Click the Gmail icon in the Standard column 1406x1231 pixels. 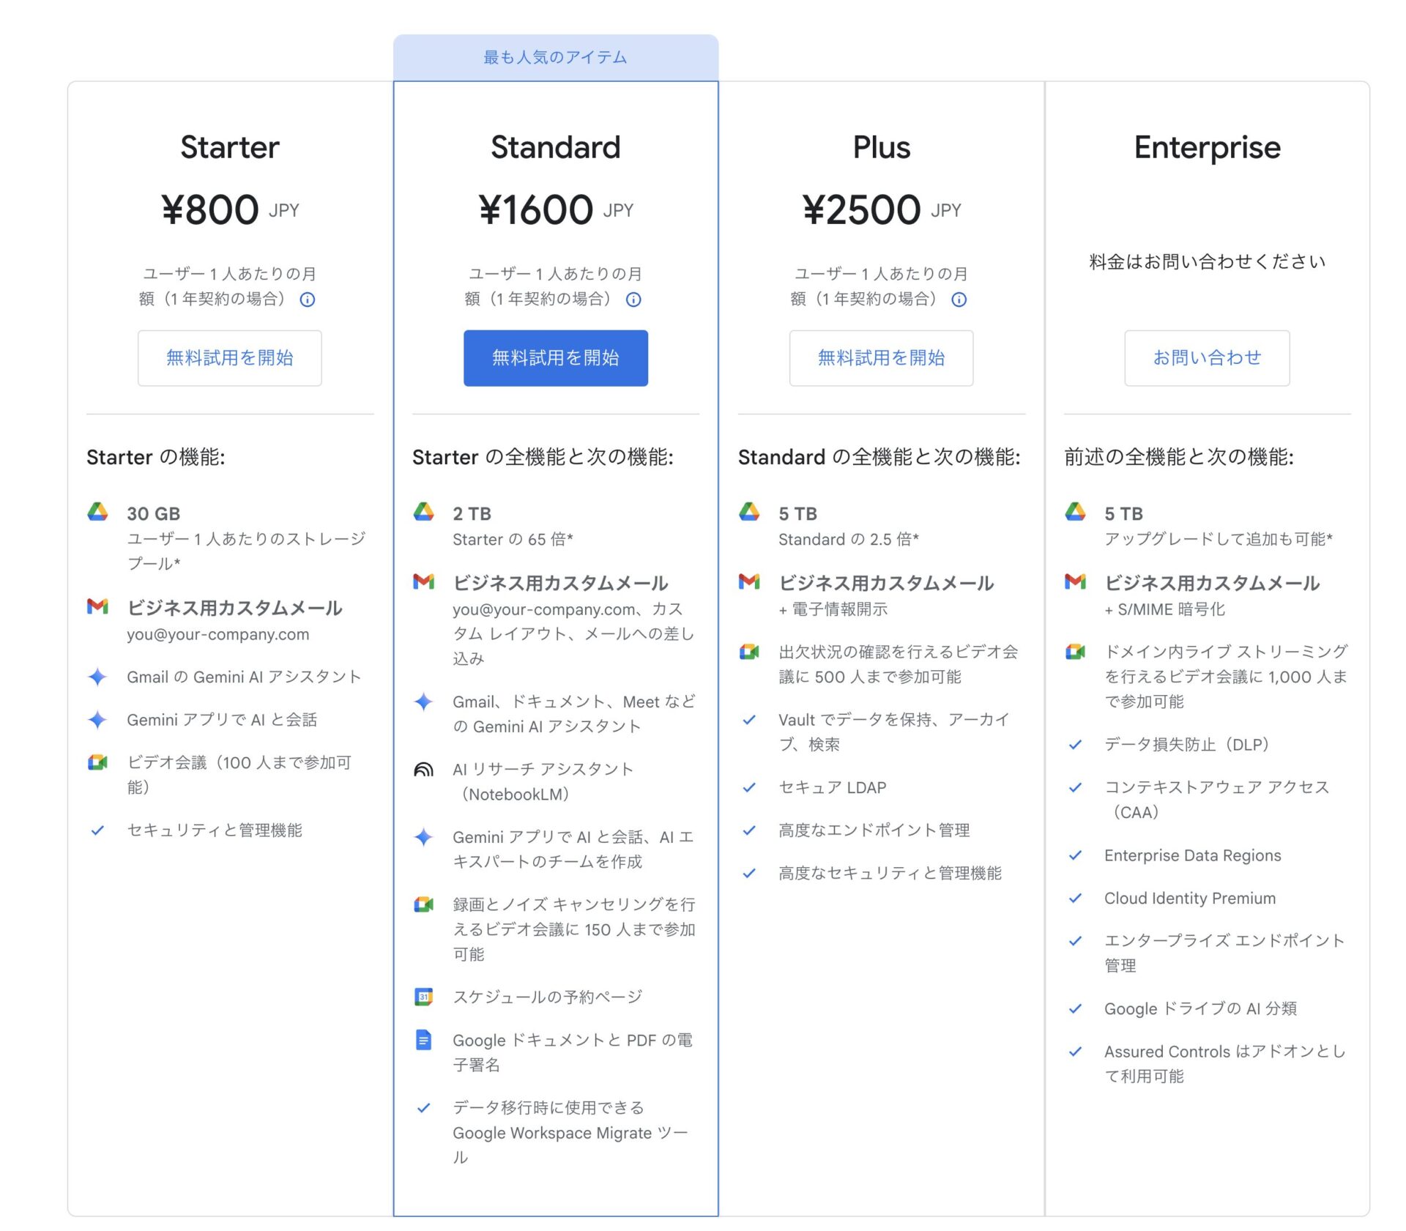(x=423, y=581)
